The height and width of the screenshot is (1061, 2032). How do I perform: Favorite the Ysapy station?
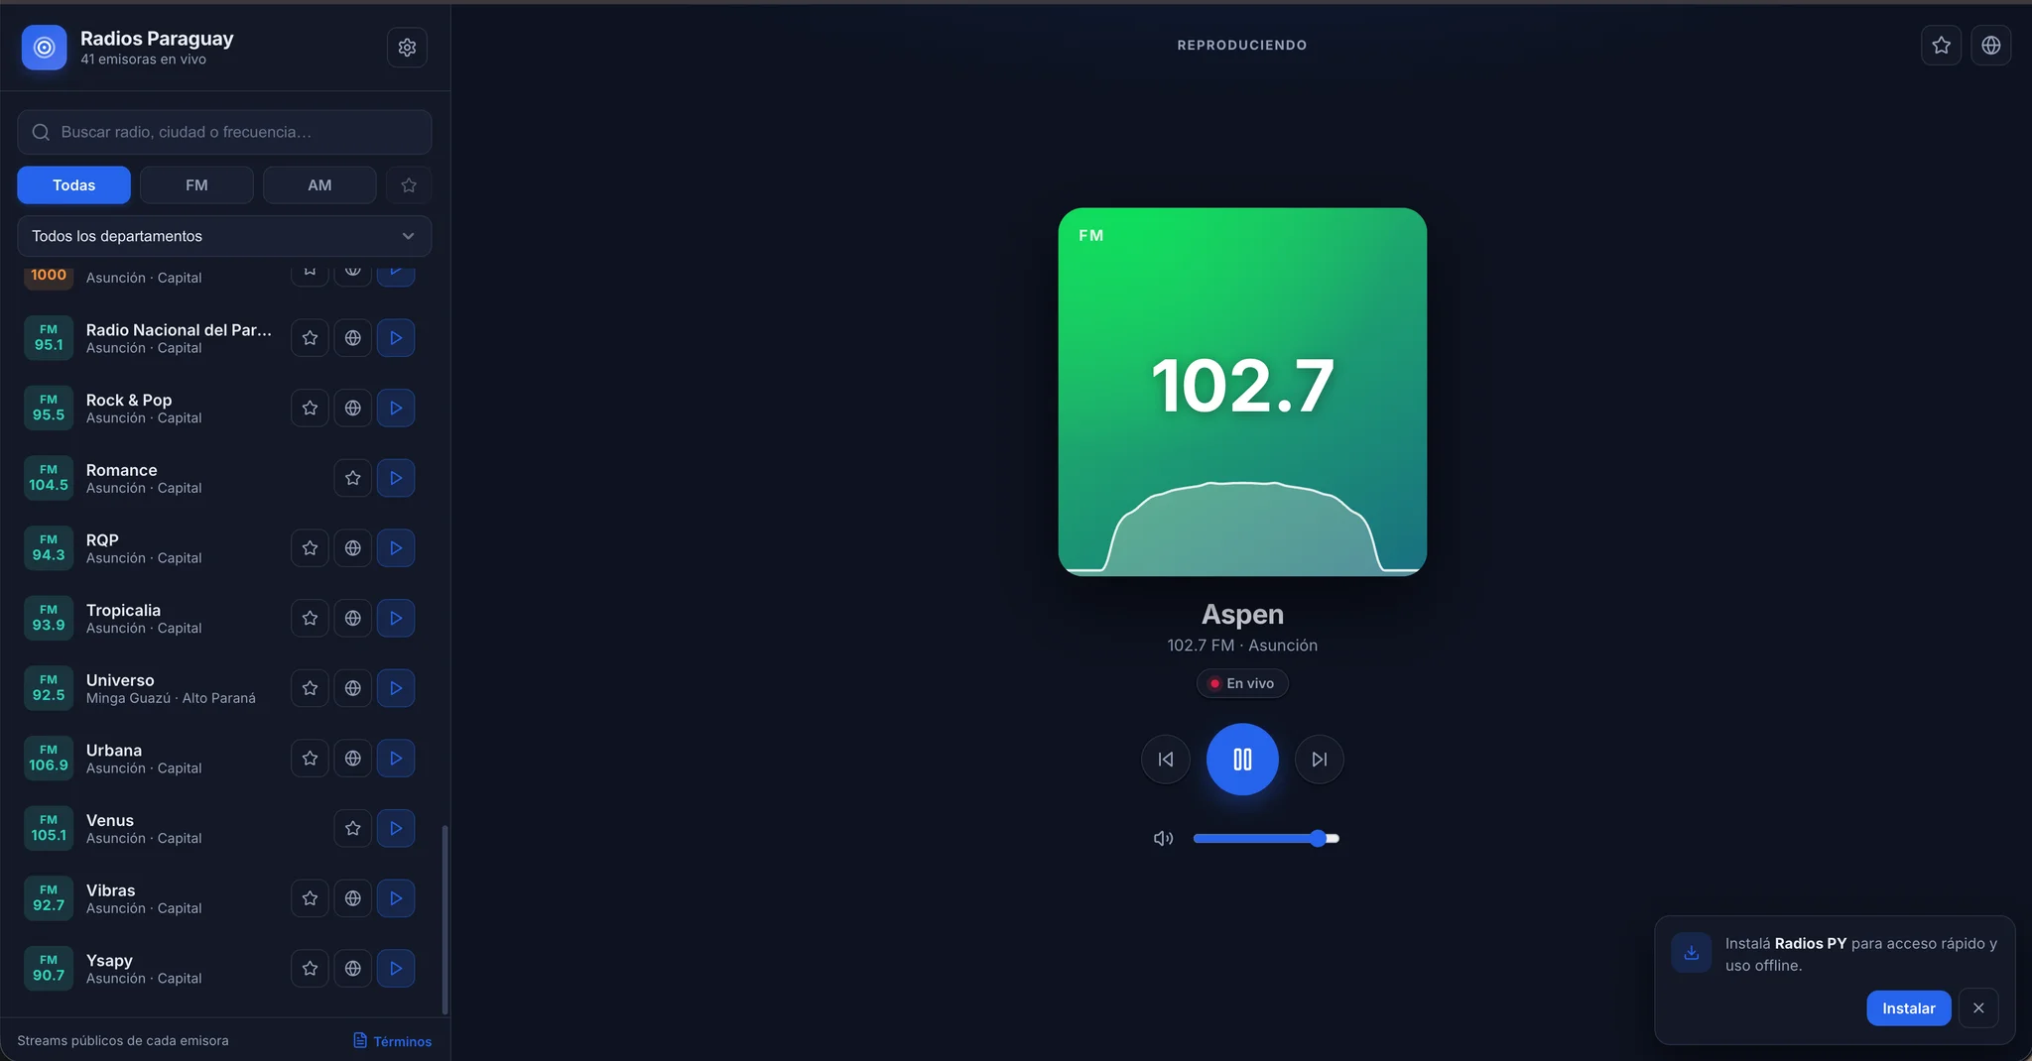[x=310, y=969]
